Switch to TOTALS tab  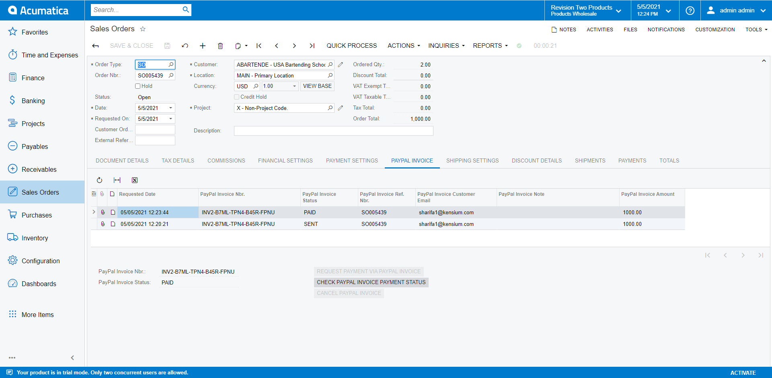669,161
